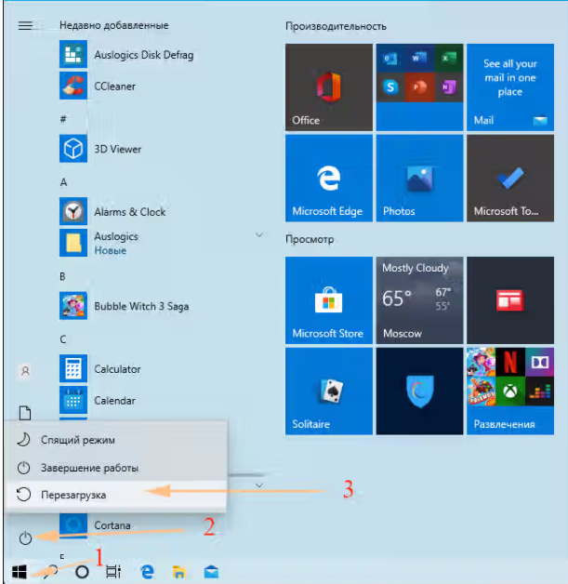Open the Mail tile
The image size is (568, 584).
[509, 86]
